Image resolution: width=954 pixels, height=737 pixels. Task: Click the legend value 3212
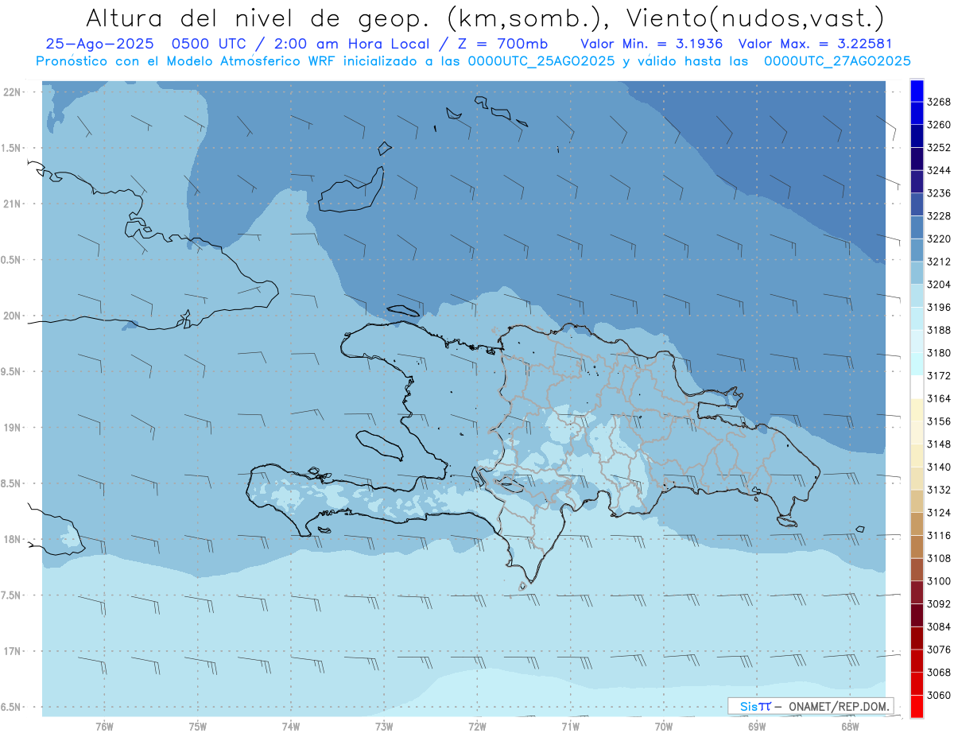(939, 262)
